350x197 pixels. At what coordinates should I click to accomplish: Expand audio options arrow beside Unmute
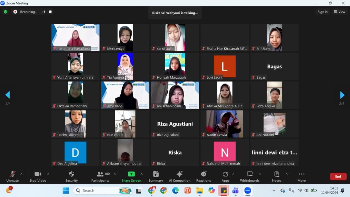[x=21, y=174]
